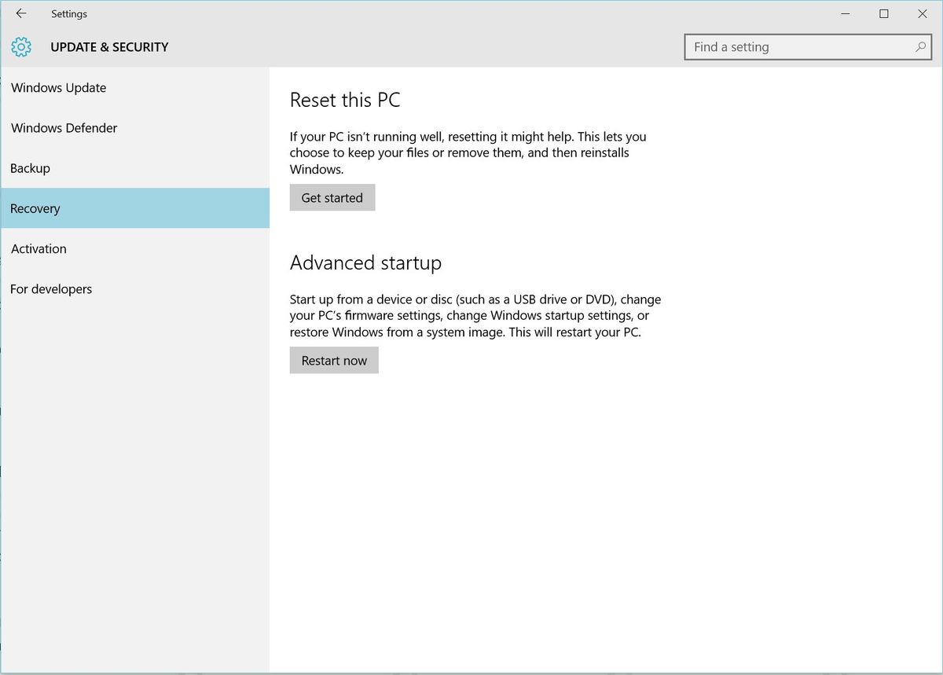Click Get started under Reset this PC

tap(332, 197)
